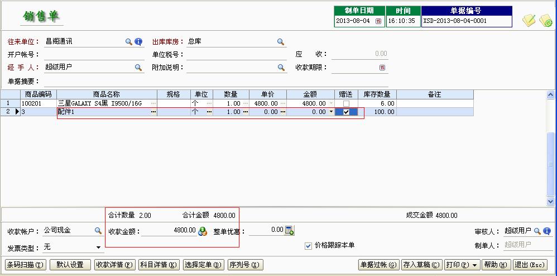Open 审核人 search magnifier
The width and height of the screenshot is (557, 276).
(x=537, y=231)
